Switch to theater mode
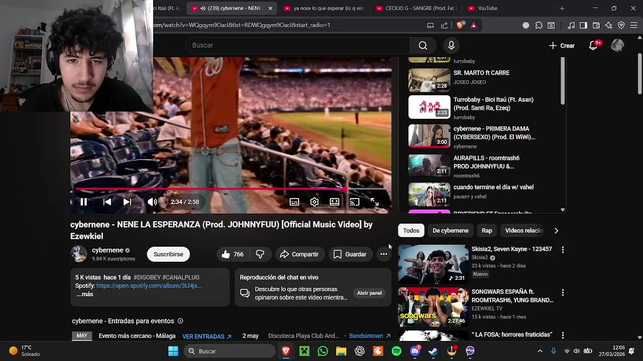The image size is (643, 361). [x=335, y=202]
